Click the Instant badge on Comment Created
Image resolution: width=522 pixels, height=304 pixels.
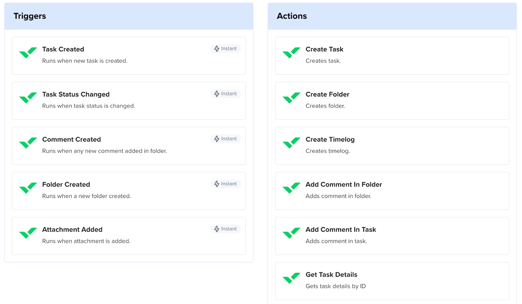click(226, 139)
